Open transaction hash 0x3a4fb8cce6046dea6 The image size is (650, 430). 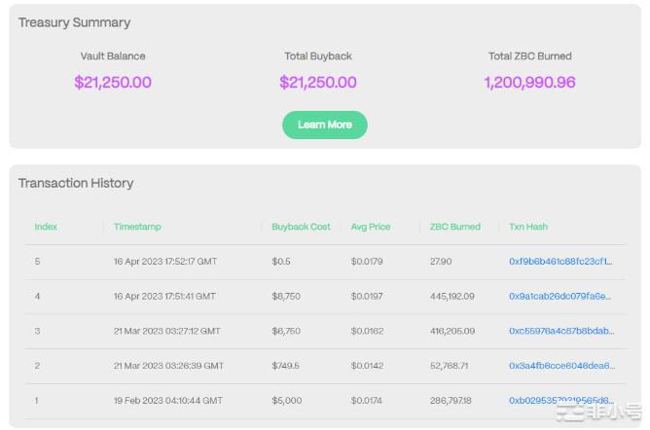click(560, 366)
